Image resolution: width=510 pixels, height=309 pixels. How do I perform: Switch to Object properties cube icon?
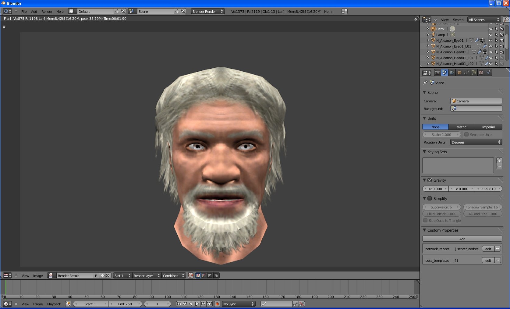pyautogui.click(x=459, y=73)
